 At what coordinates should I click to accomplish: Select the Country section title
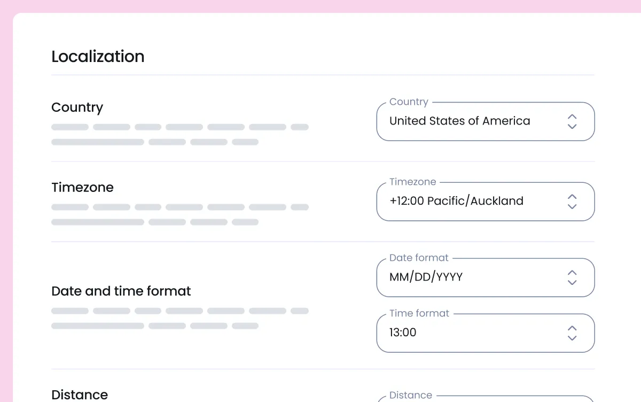[77, 107]
